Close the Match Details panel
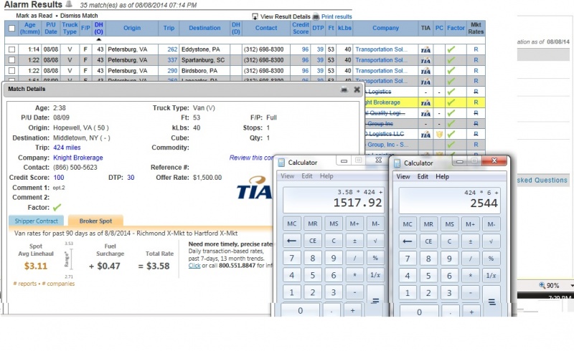The width and height of the screenshot is (574, 351). (357, 90)
